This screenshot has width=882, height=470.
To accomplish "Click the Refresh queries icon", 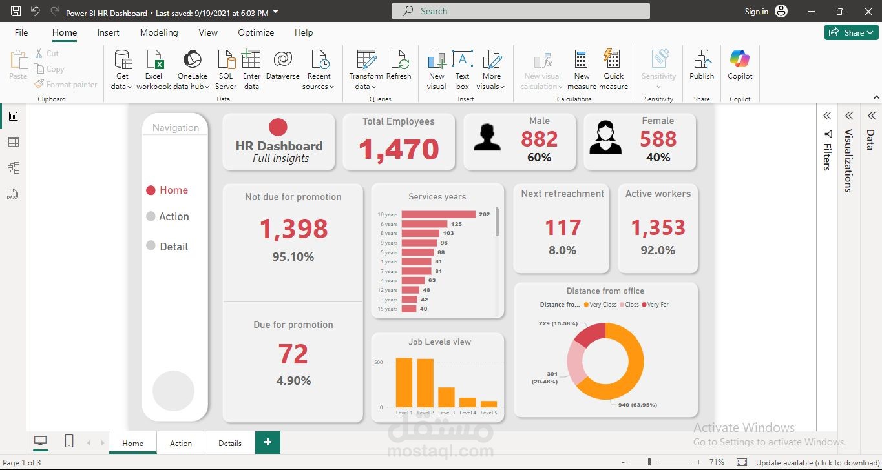I will coord(399,60).
